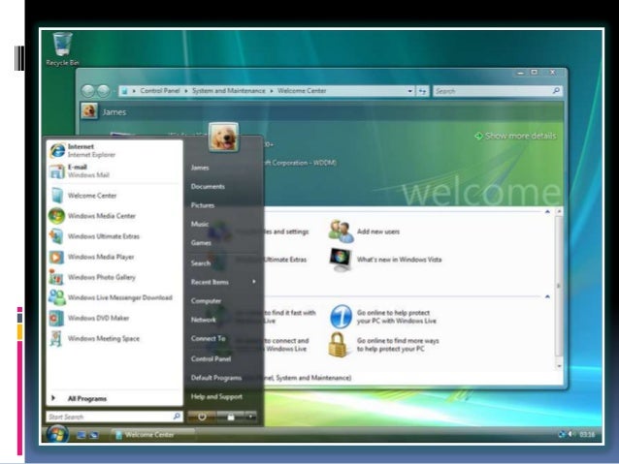
Task: Open Music from Start menu
Action: coord(199,224)
